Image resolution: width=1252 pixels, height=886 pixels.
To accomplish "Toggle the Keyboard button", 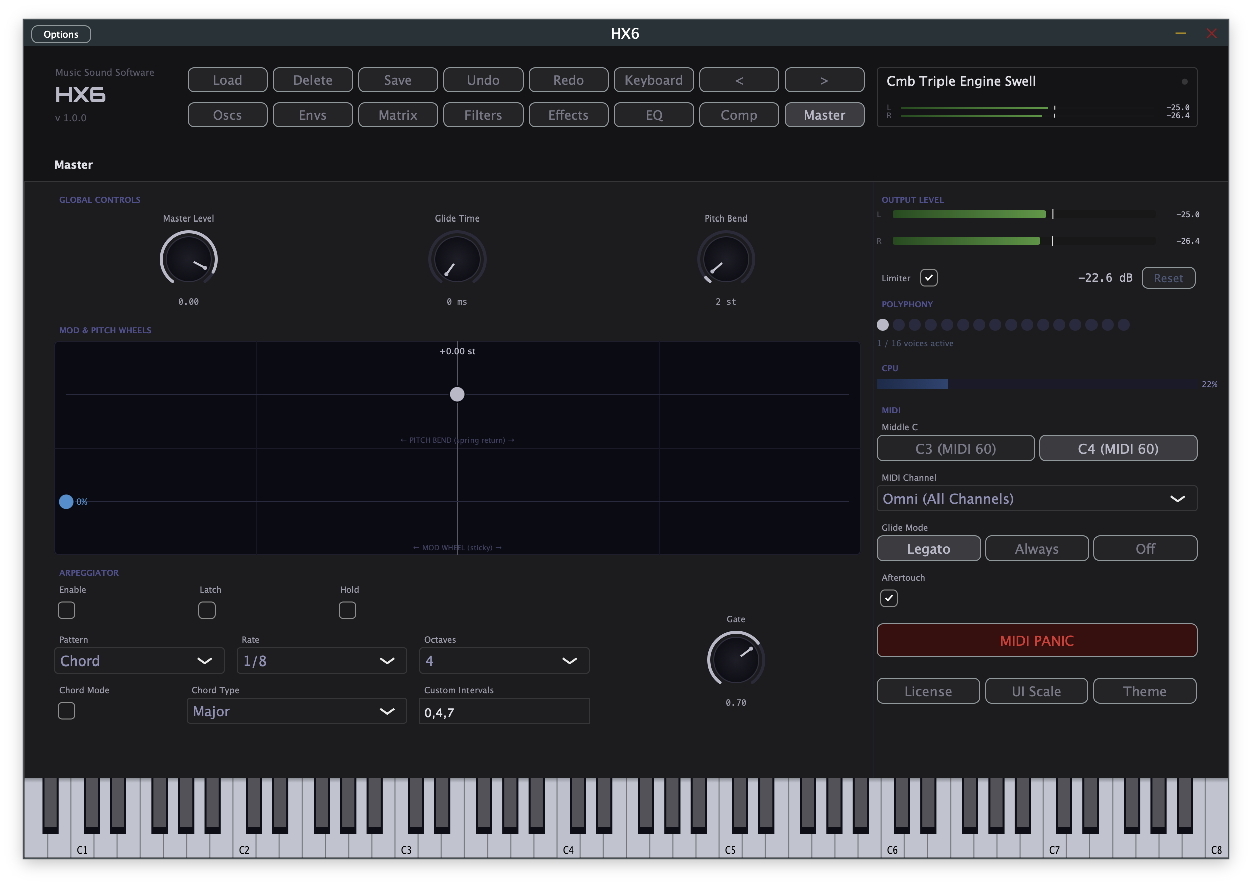I will [x=654, y=80].
